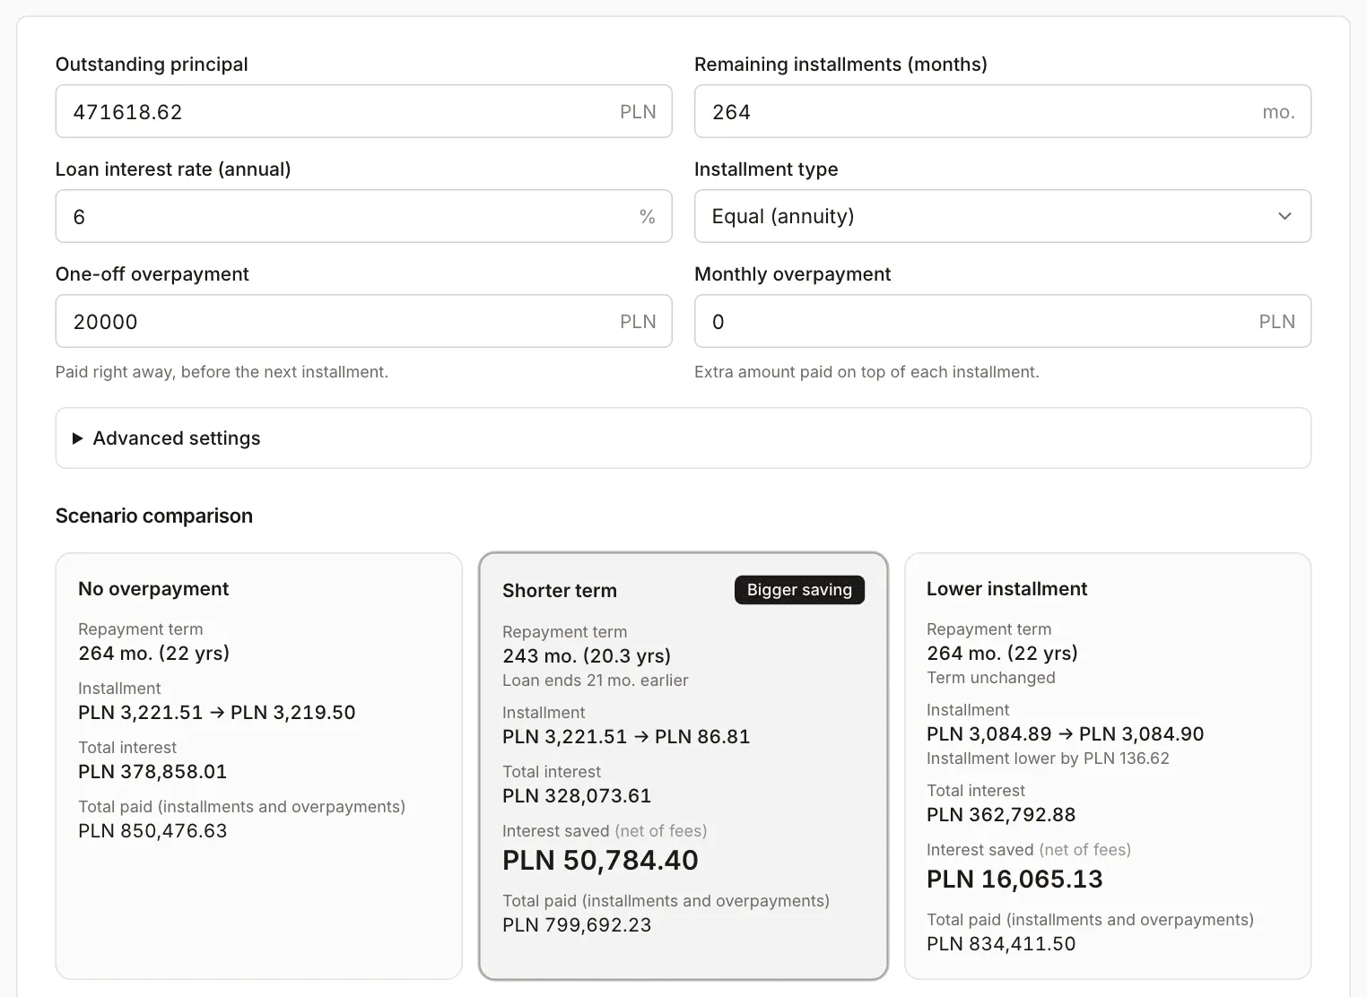Click the PLN 50,784.40 interest saved value
The height and width of the screenshot is (997, 1367).
600,860
